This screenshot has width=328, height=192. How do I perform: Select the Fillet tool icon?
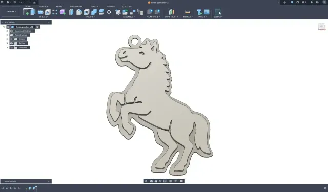(x=79, y=12)
